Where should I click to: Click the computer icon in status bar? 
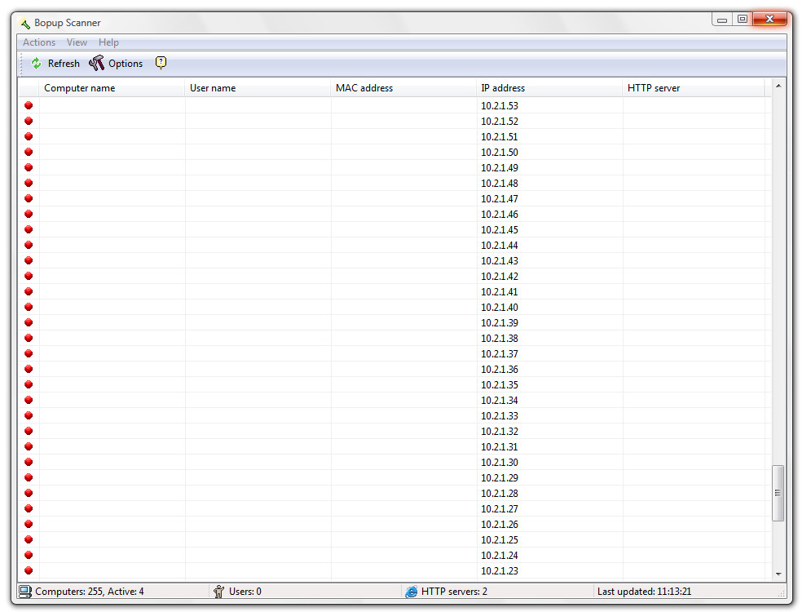[25, 592]
